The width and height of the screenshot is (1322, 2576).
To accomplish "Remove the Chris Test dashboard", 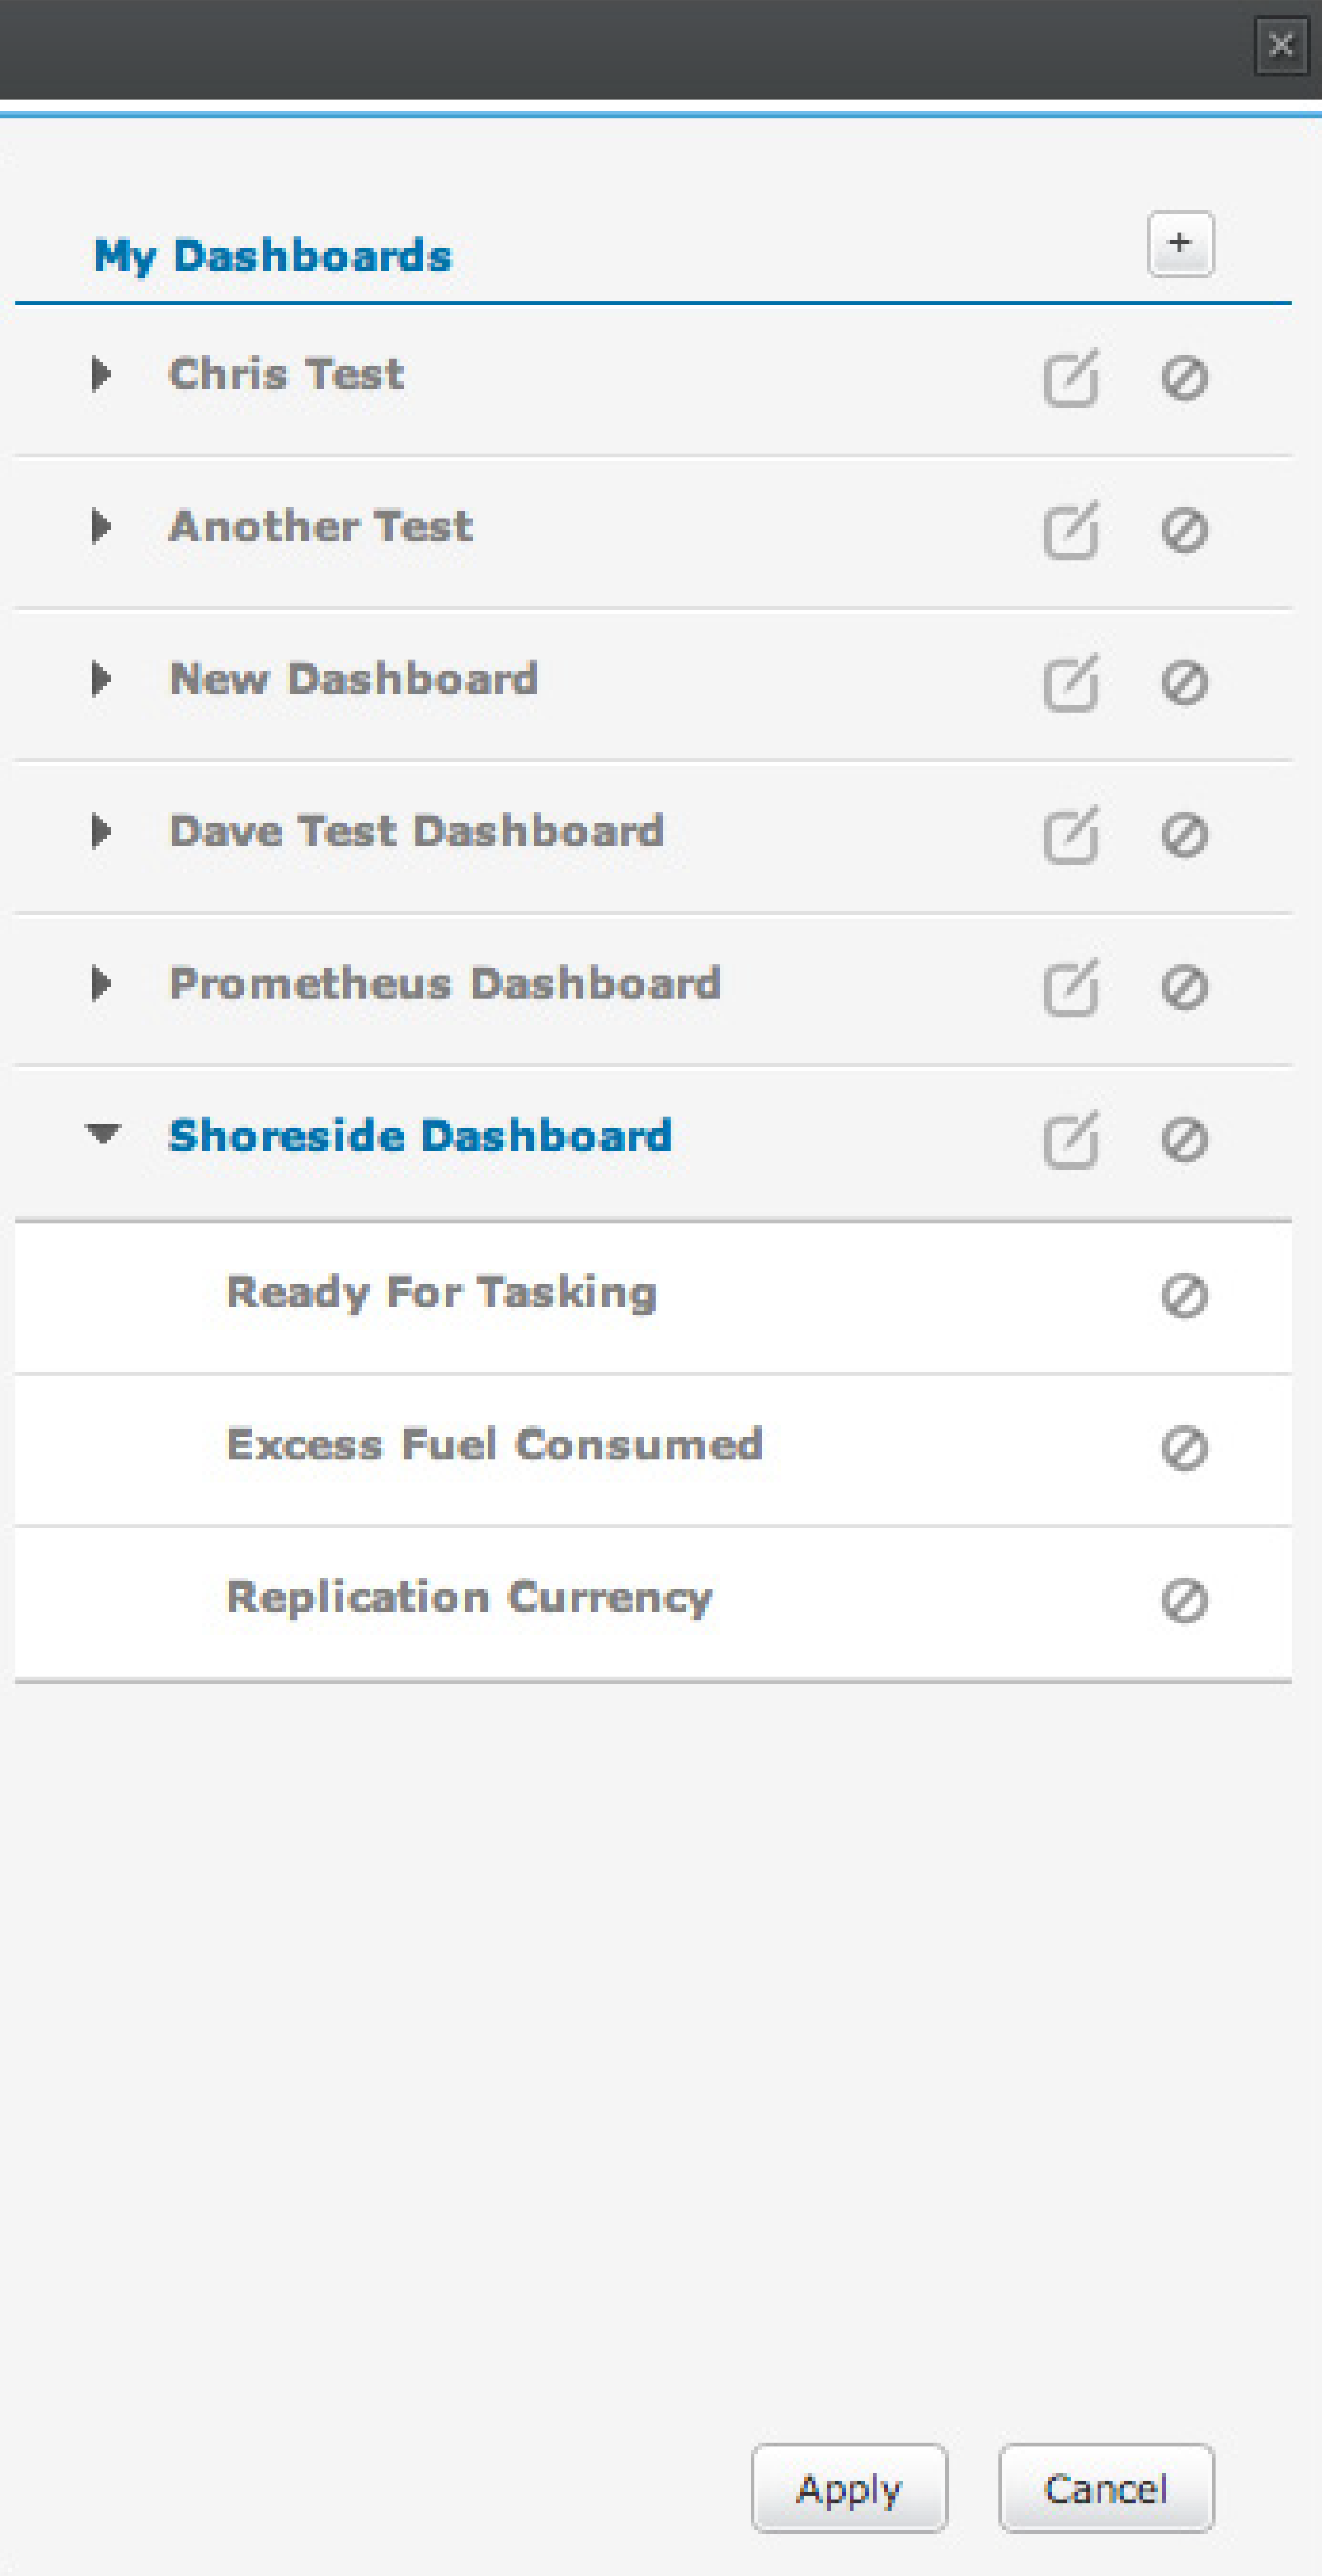I will pos(1184,378).
